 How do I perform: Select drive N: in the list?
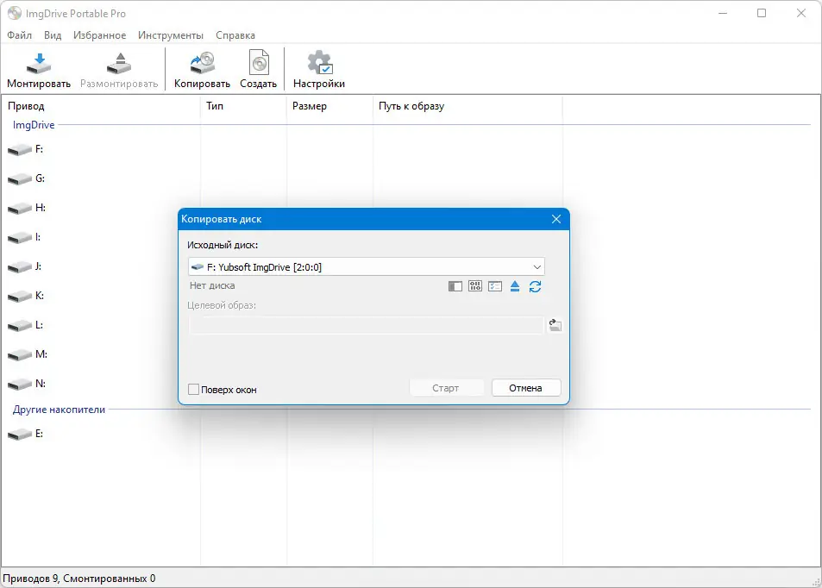(27, 385)
